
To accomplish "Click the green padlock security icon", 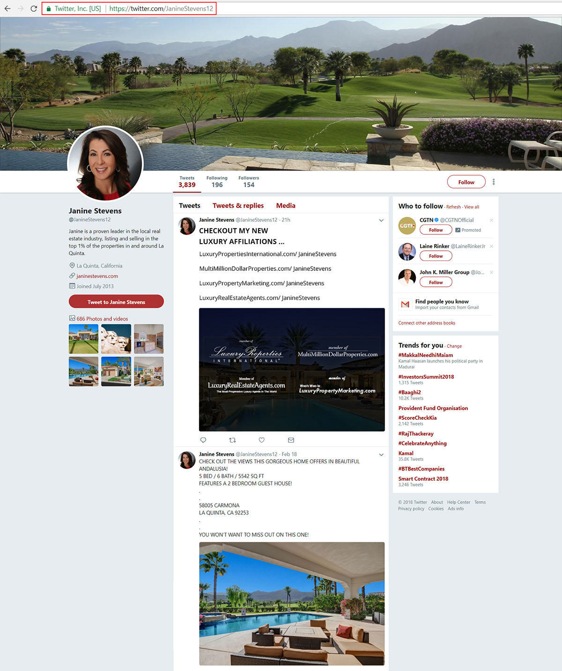I will [x=48, y=8].
